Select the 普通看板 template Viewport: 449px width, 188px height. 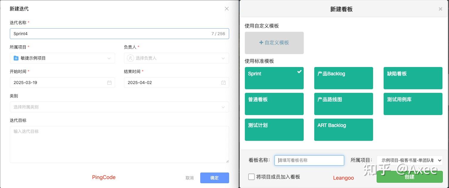[x=274, y=104]
